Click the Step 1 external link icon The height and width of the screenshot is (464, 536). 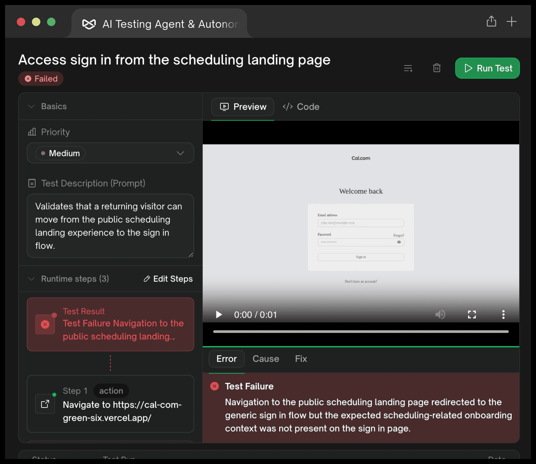[45, 404]
